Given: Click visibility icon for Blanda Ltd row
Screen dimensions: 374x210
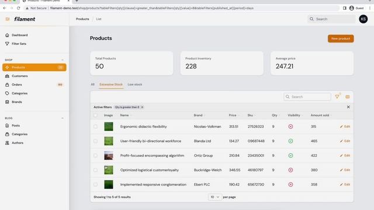Looking at the screenshot, I should (x=290, y=141).
